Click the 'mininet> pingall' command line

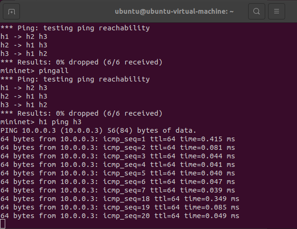(x=35, y=71)
